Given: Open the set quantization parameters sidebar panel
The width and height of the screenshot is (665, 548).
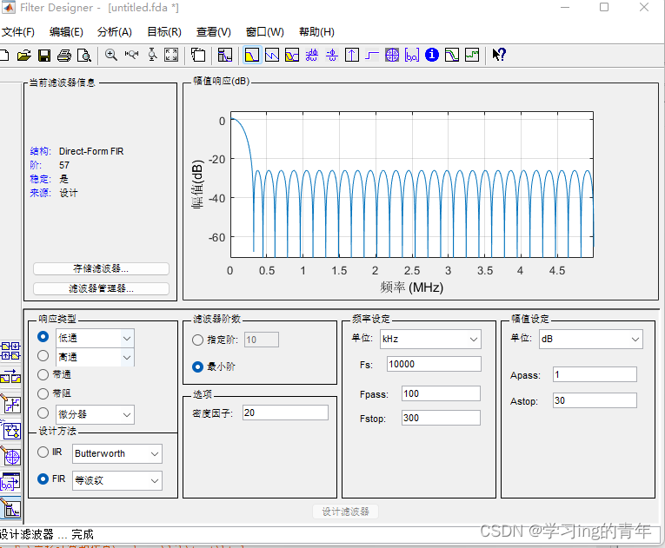Looking at the screenshot, I should (x=10, y=404).
